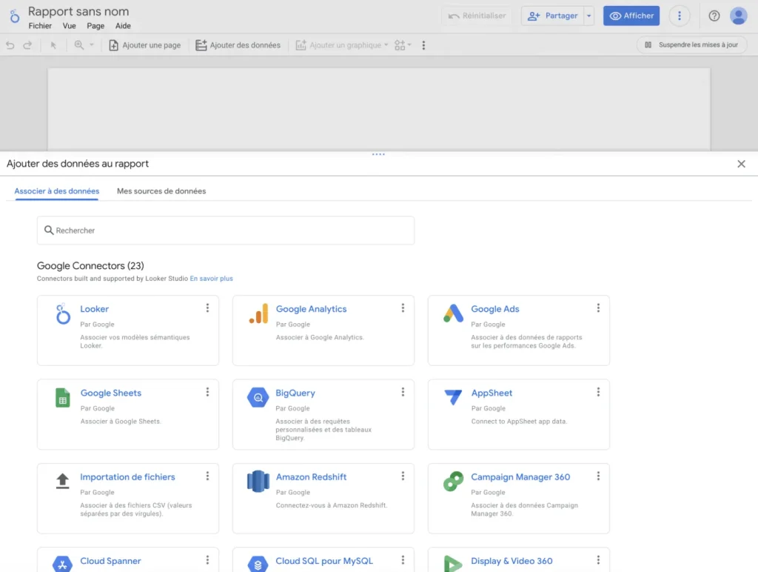The width and height of the screenshot is (758, 572).
Task: Click the BigQuery hexagon logo
Action: [258, 397]
